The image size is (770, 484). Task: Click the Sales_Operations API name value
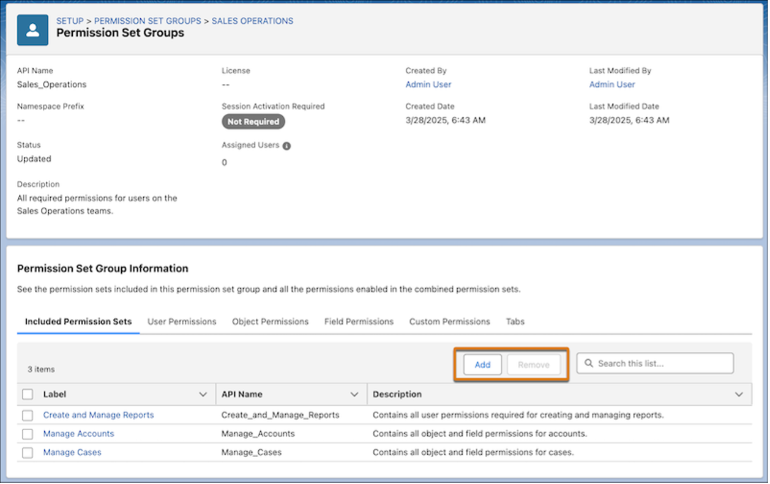52,84
